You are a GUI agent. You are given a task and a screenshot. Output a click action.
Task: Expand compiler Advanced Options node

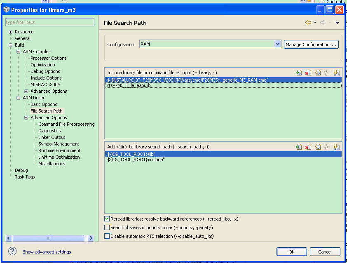pos(26,91)
